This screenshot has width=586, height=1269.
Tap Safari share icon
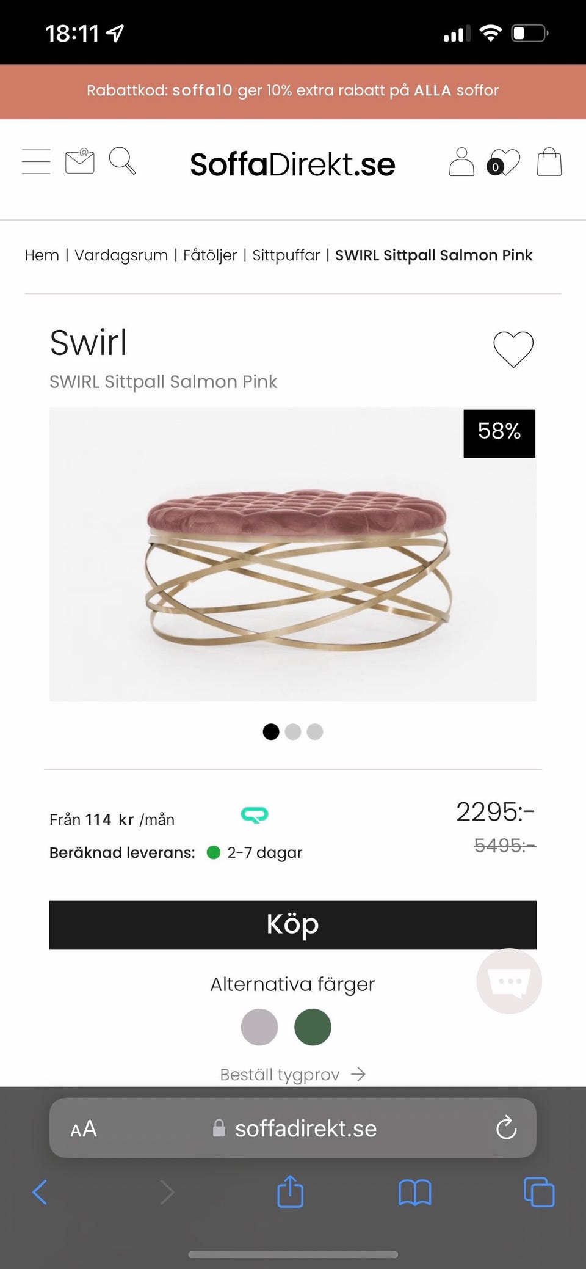click(290, 1191)
